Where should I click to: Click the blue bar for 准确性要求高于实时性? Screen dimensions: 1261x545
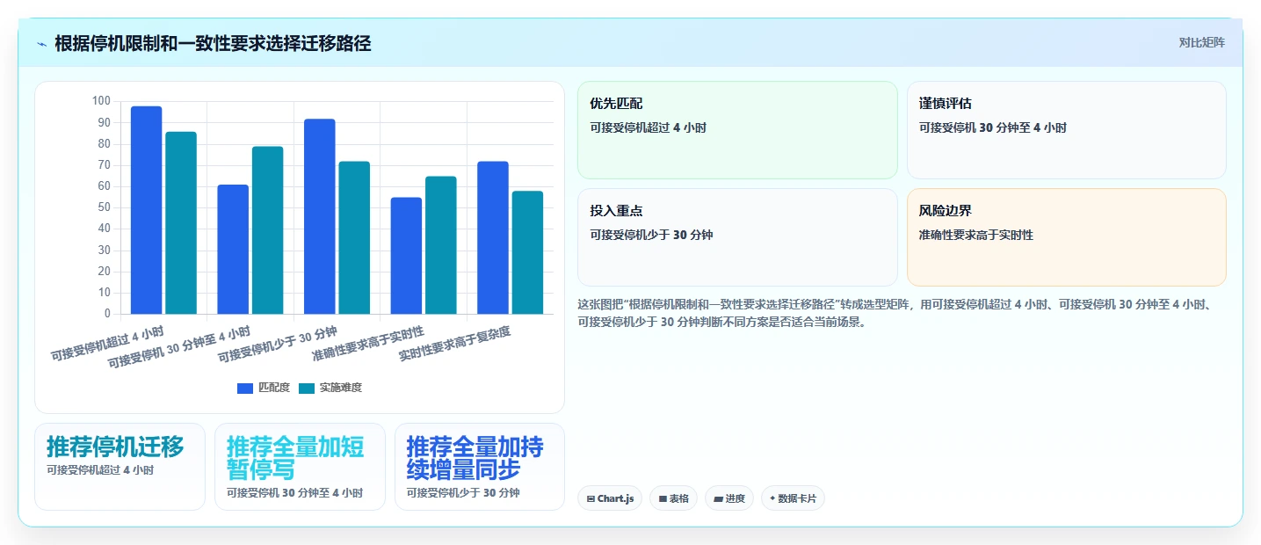click(x=407, y=256)
